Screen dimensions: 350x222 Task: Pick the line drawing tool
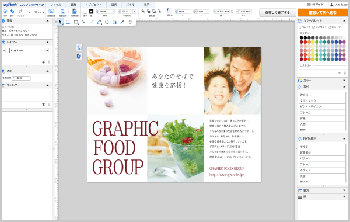92,22
